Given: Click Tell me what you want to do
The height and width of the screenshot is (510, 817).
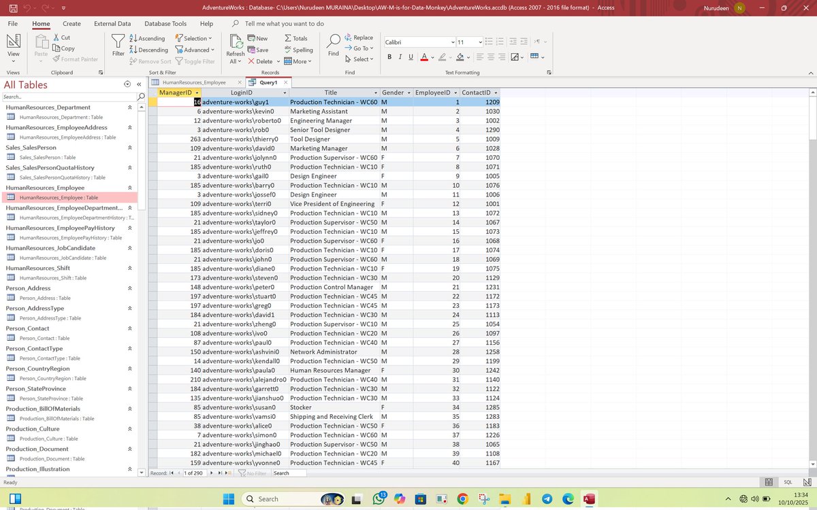Looking at the screenshot, I should pos(285,23).
